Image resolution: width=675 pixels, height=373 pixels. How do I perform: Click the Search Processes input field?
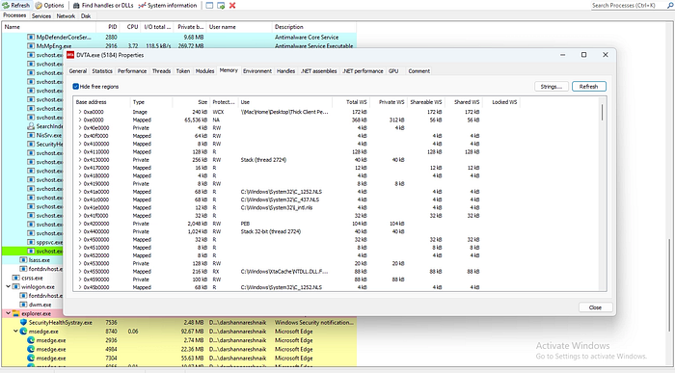click(628, 6)
